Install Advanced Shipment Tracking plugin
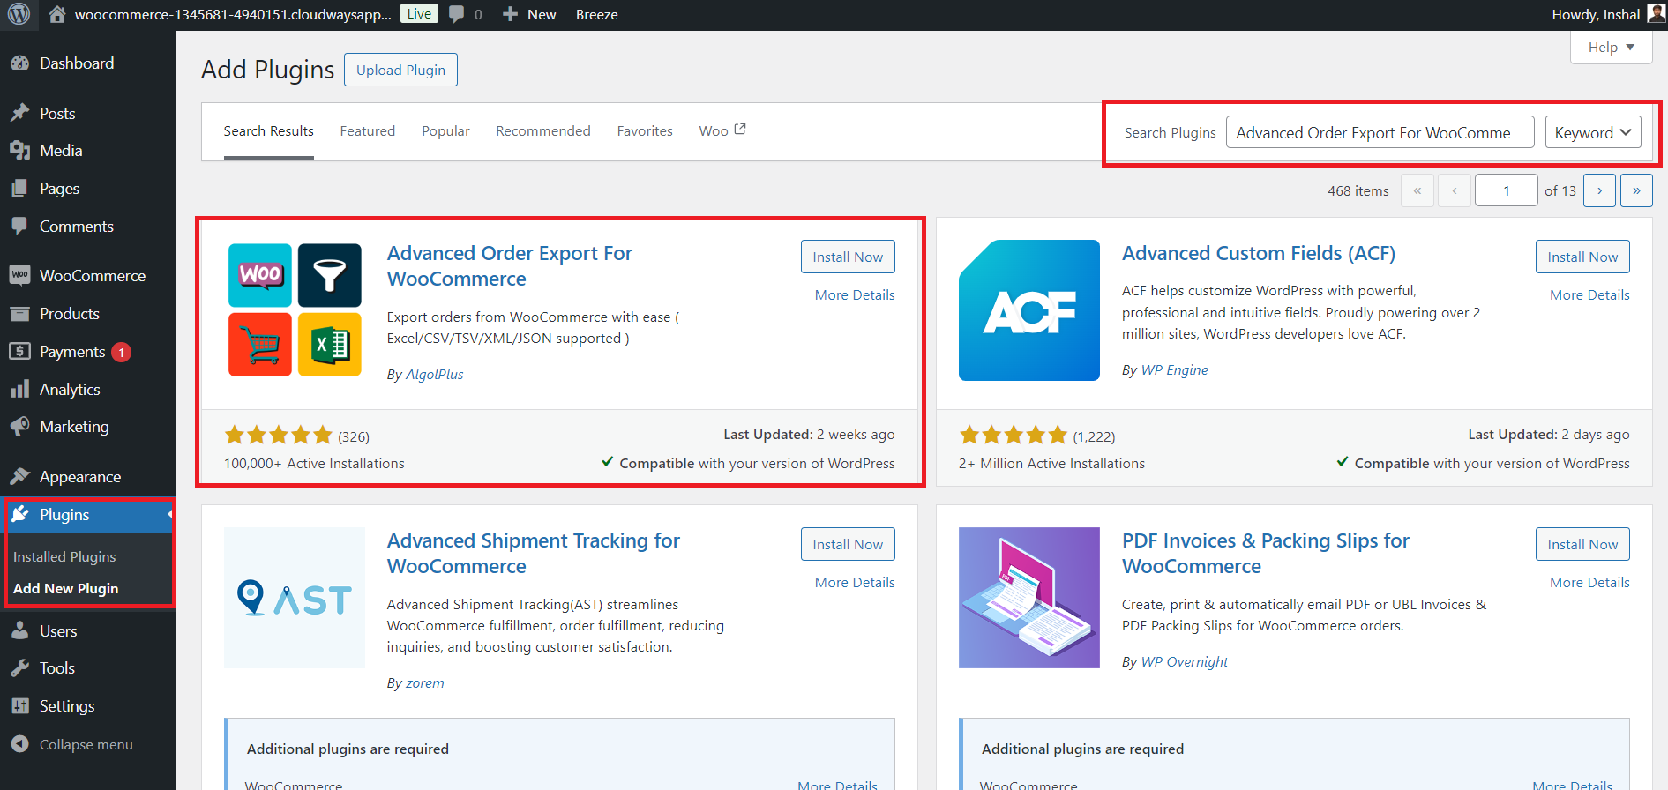Image resolution: width=1668 pixels, height=790 pixels. point(848,544)
